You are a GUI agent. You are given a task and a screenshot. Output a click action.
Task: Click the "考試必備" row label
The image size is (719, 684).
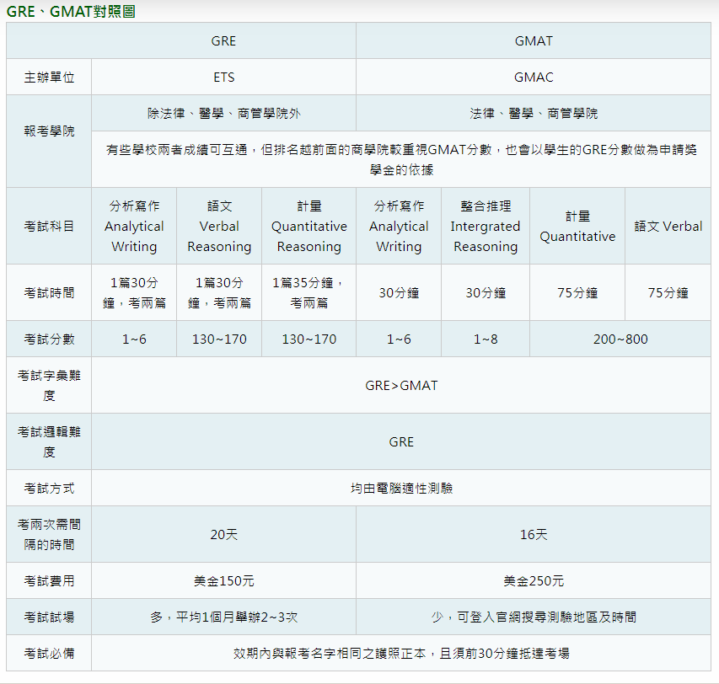[49, 653]
